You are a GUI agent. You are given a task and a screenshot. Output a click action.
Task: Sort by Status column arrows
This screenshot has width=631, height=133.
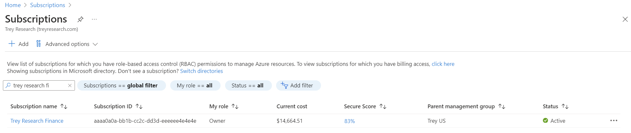(565, 106)
